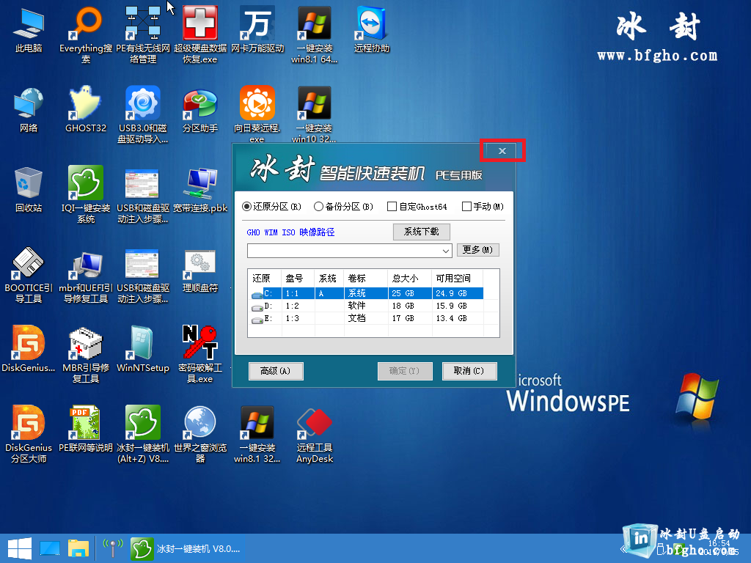Open 宽带连接.pbk icon

point(199,190)
